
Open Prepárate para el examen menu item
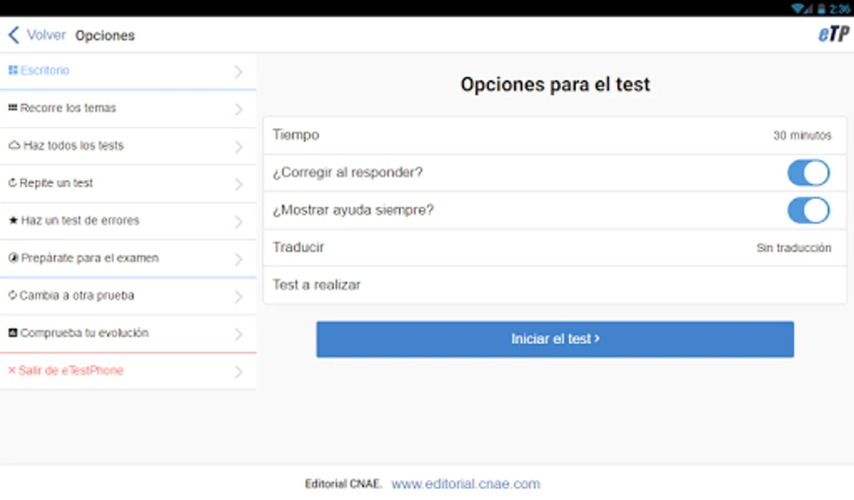pyautogui.click(x=90, y=258)
